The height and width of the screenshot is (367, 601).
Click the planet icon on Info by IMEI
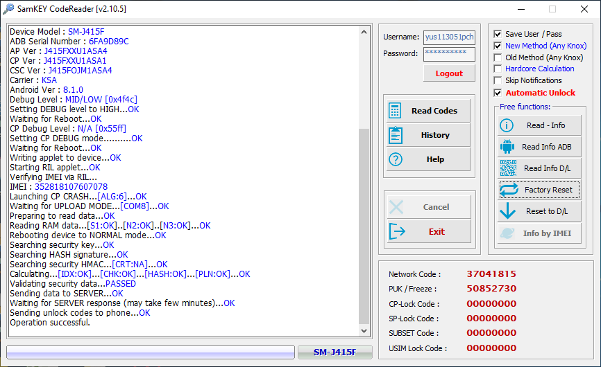(x=507, y=233)
